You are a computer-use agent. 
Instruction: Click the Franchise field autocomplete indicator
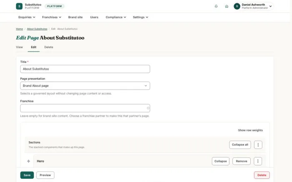click(148, 108)
